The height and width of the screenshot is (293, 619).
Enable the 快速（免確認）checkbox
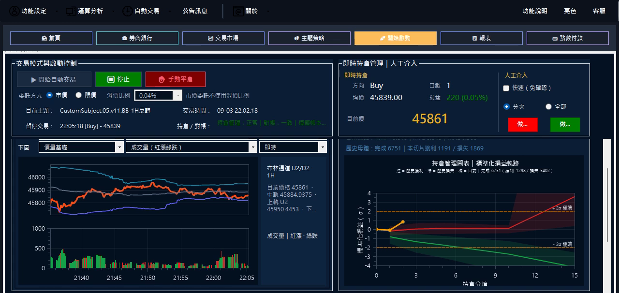(x=506, y=88)
